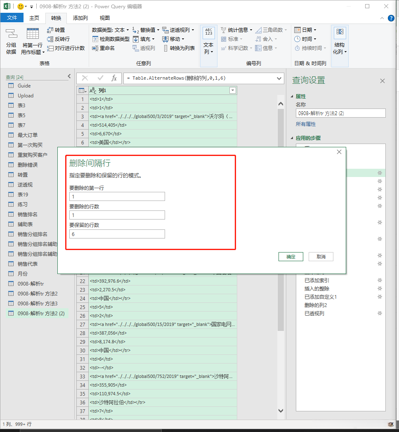Open the 文件 file tab

12,18
